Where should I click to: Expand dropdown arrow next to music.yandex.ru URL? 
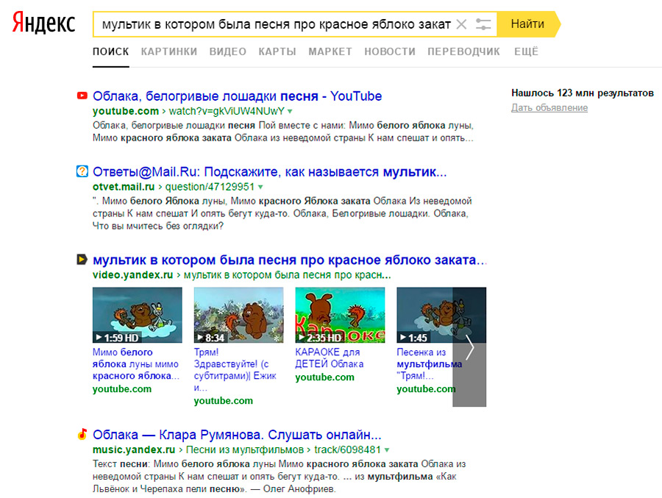pyautogui.click(x=387, y=449)
